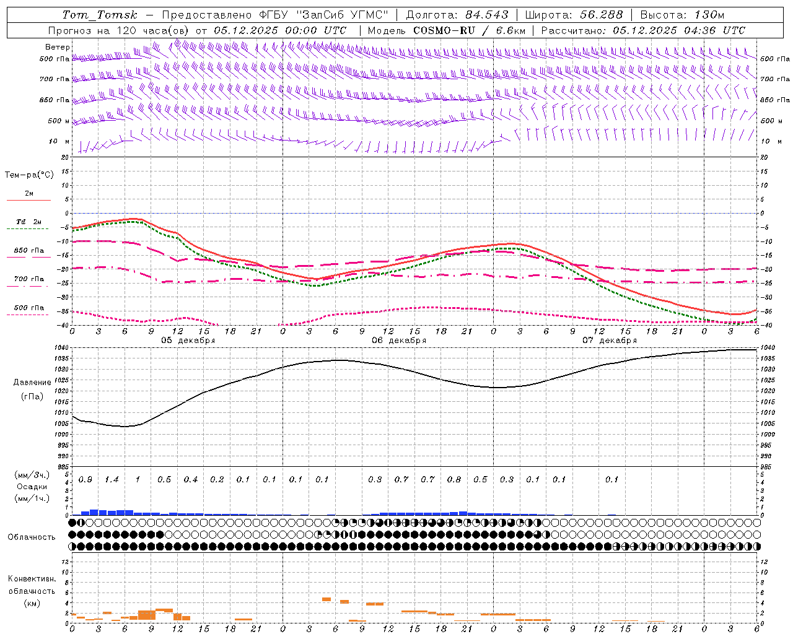This screenshot has width=793, height=634.
Task: Select the 'Модель COSMO-RU / 6.6км' label
Action: [x=447, y=30]
